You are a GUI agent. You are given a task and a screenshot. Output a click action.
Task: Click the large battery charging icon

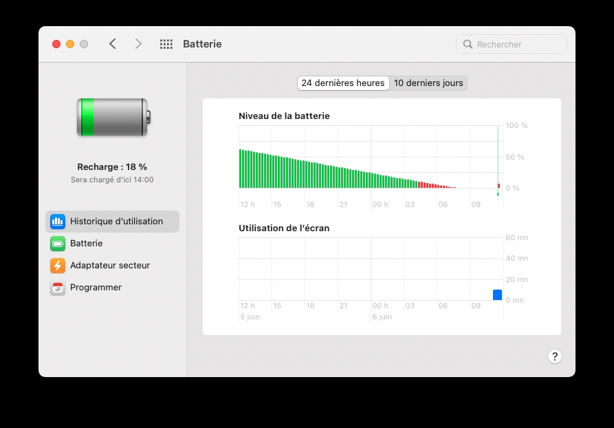point(112,117)
